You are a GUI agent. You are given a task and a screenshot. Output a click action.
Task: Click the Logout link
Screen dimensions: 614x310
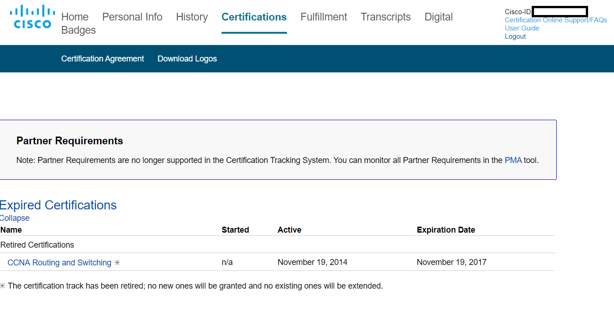point(515,36)
